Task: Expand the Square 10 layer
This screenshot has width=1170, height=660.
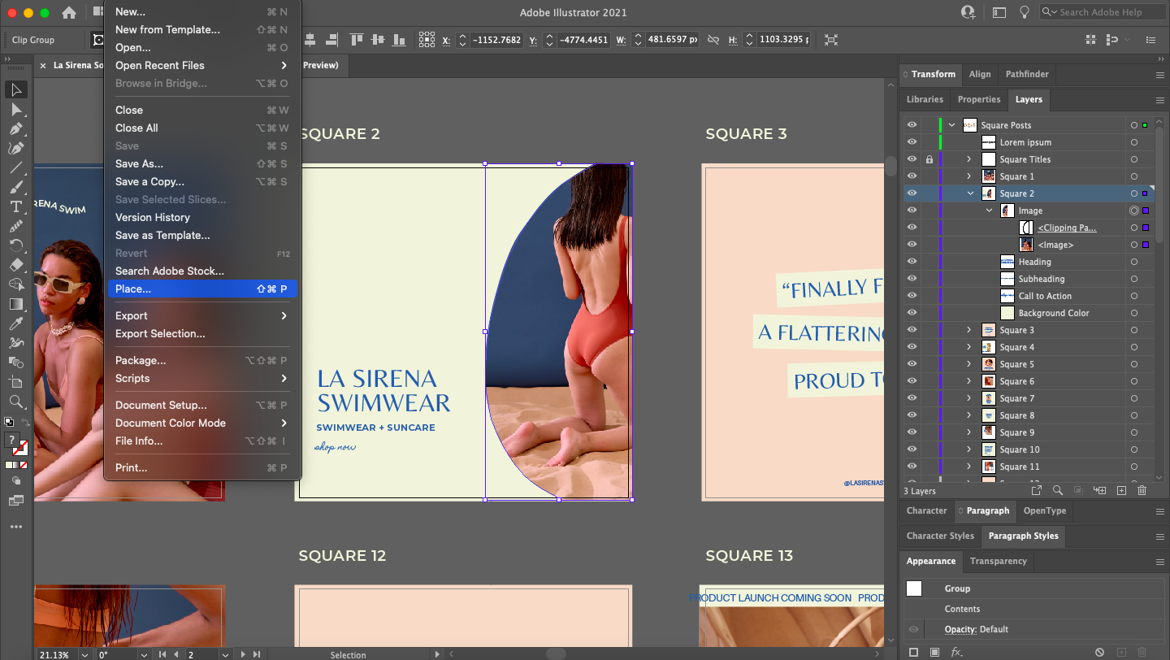Action: coord(968,449)
